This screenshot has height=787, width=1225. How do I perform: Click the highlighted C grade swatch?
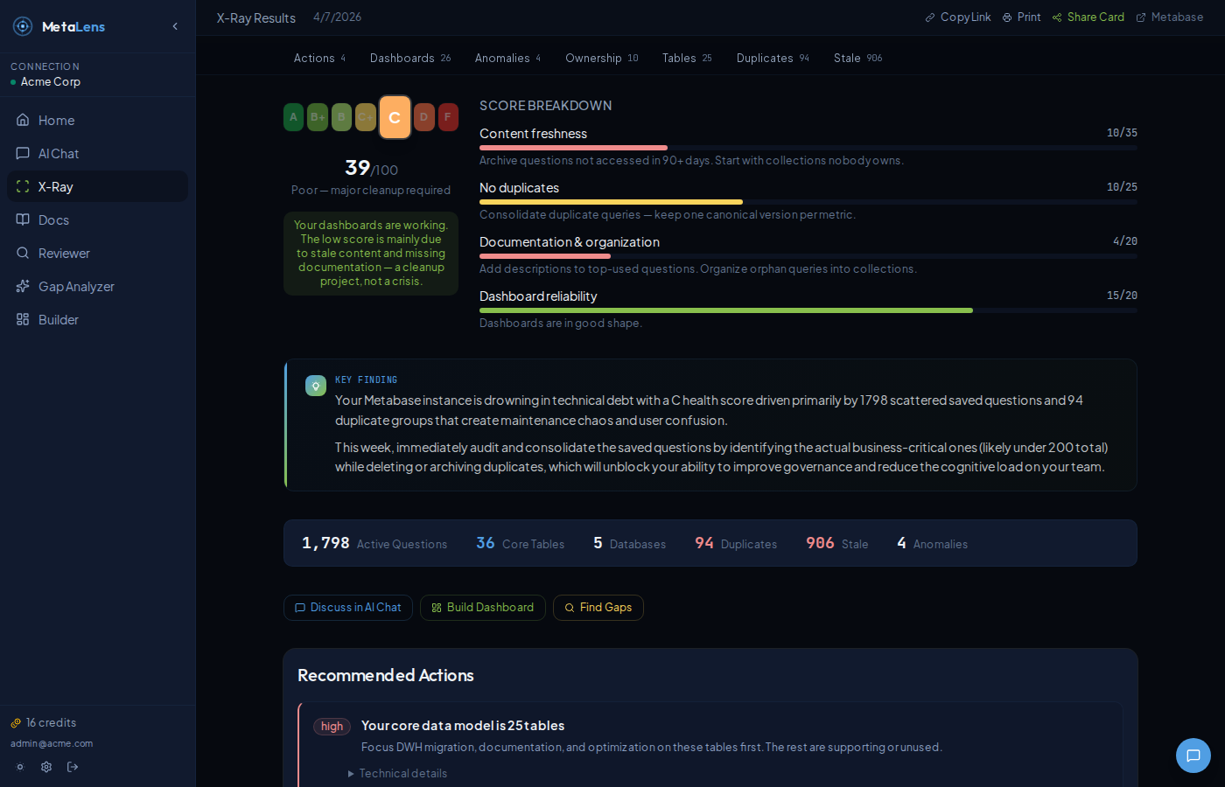point(395,117)
